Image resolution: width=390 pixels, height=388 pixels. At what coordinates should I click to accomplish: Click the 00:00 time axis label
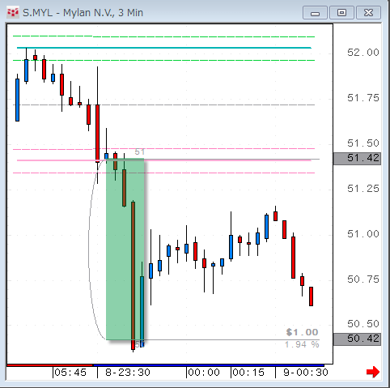pos(204,373)
